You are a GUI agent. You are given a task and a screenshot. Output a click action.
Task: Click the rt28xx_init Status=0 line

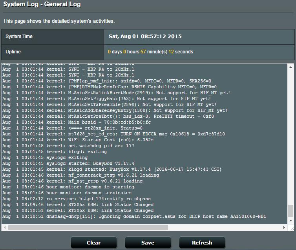72,128
